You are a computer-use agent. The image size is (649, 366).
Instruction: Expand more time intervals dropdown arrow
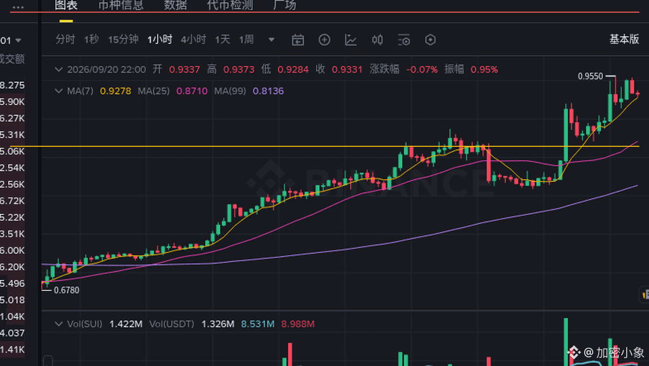(271, 40)
